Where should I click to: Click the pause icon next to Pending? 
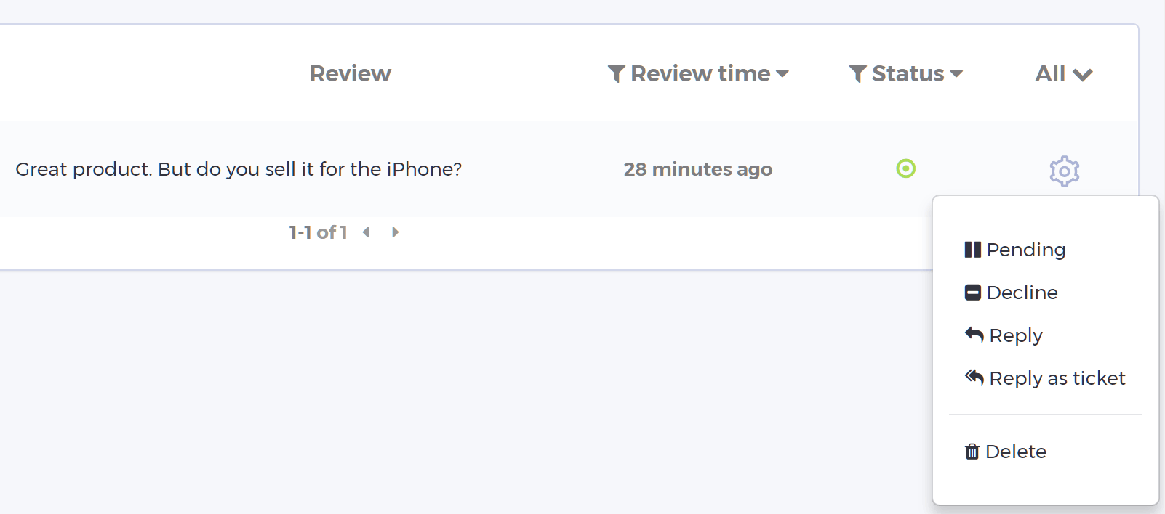click(972, 250)
